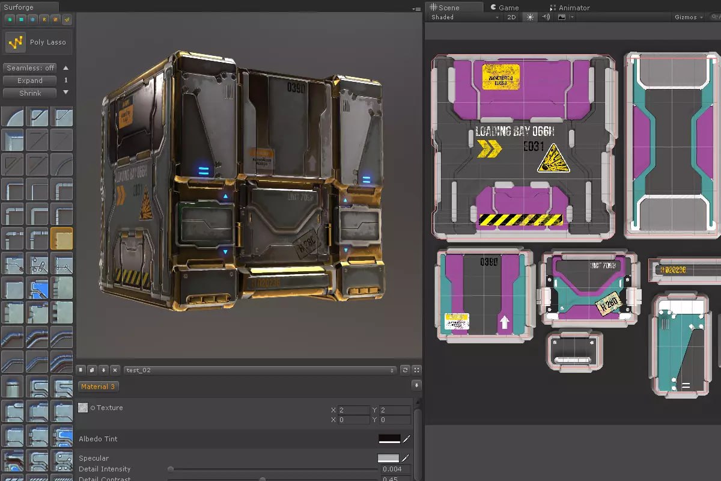Screen dimensions: 721x481
Task: Select the highlighted tan shape preset thumbnail
Action: pyautogui.click(x=61, y=239)
